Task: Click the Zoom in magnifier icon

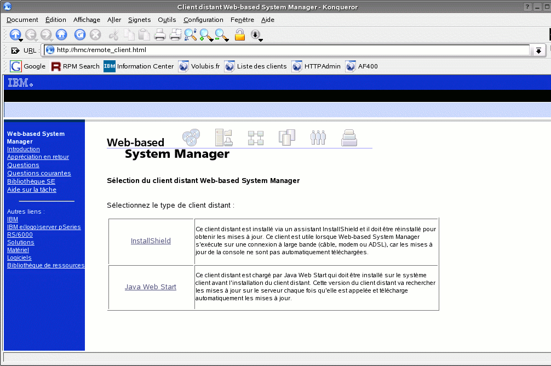Action: pos(206,35)
